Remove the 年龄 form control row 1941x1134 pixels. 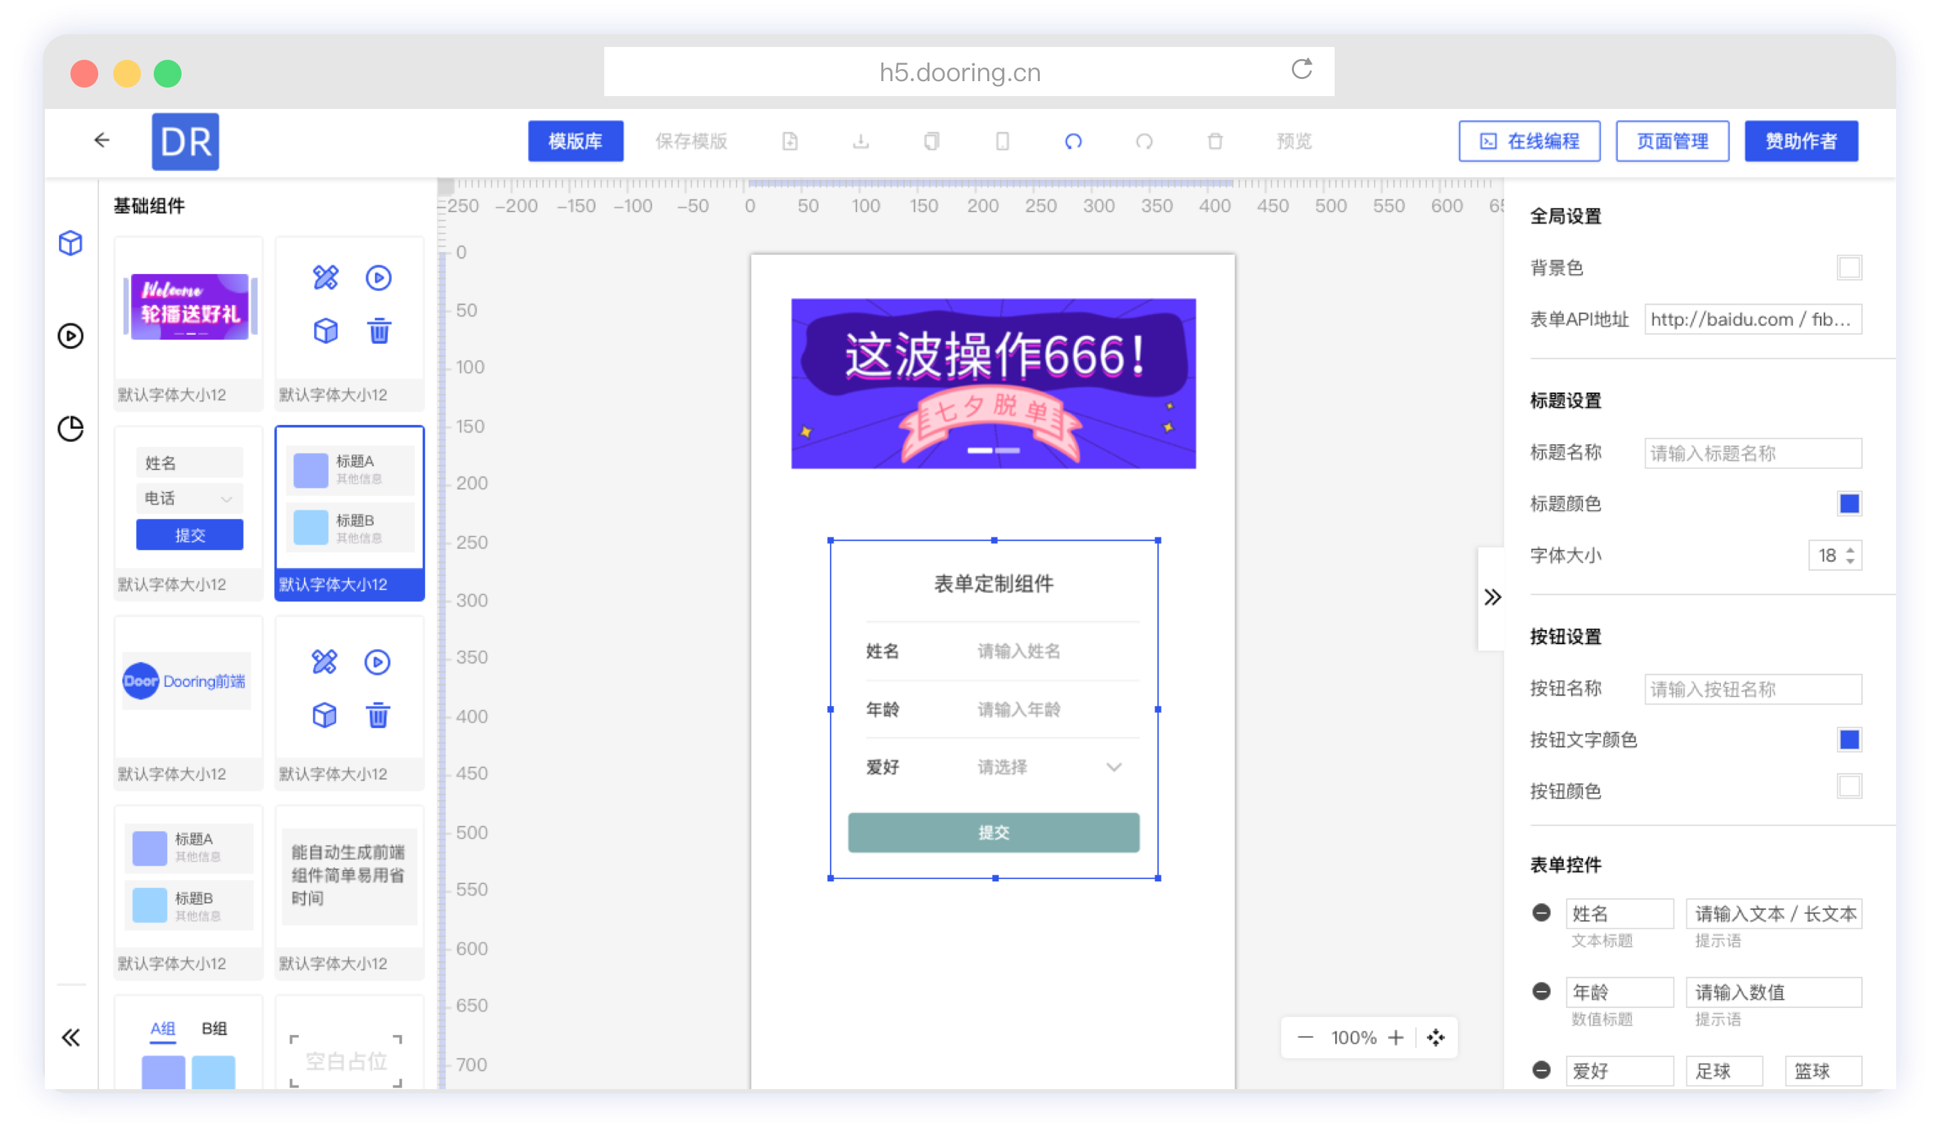tap(1541, 992)
